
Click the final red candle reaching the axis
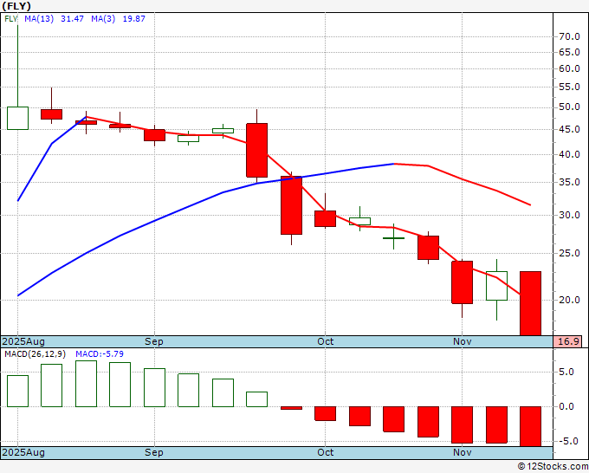530,303
